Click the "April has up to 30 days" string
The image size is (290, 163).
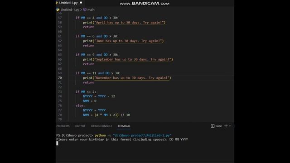tap(129, 22)
